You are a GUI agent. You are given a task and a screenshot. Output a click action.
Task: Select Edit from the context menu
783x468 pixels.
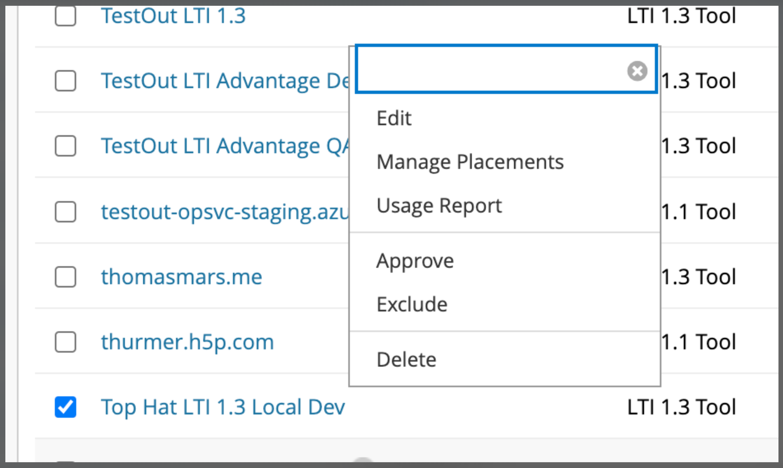(394, 118)
